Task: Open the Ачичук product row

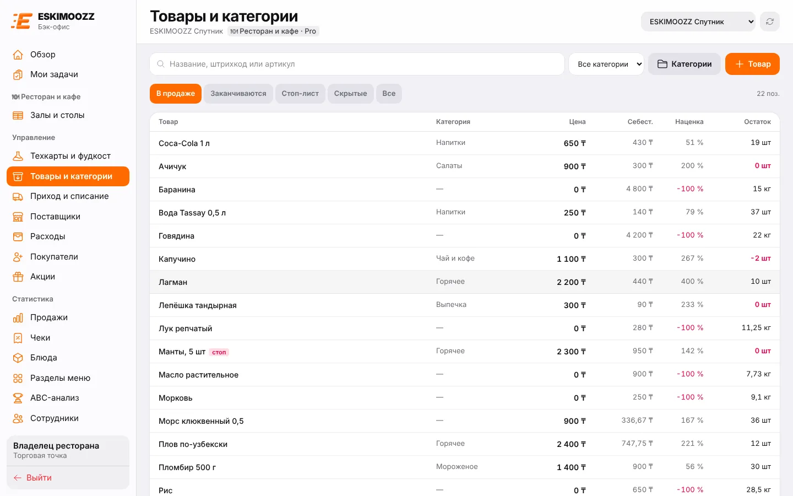Action: click(x=465, y=166)
